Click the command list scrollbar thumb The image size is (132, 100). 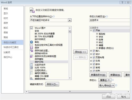click(70, 32)
